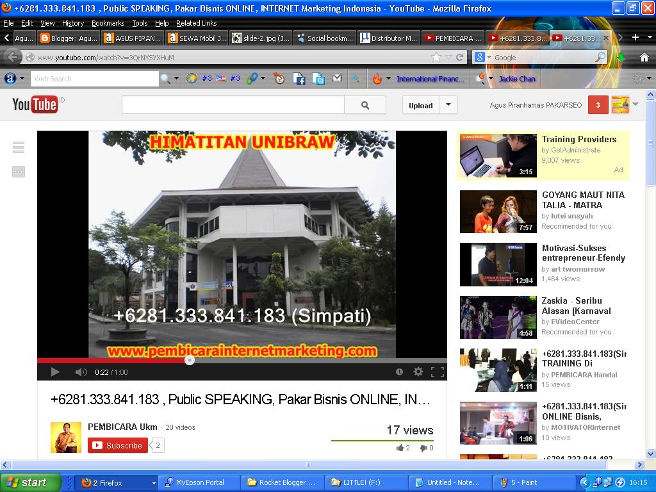Image resolution: width=656 pixels, height=492 pixels.
Task: Click the channel profile picture
Action: (x=66, y=438)
